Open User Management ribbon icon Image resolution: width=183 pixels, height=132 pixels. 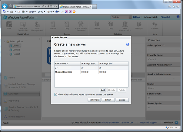tap(37, 26)
